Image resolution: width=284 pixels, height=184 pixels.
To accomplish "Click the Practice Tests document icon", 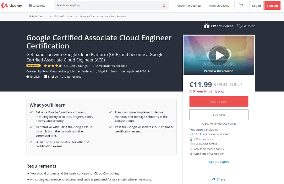I will (191, 139).
